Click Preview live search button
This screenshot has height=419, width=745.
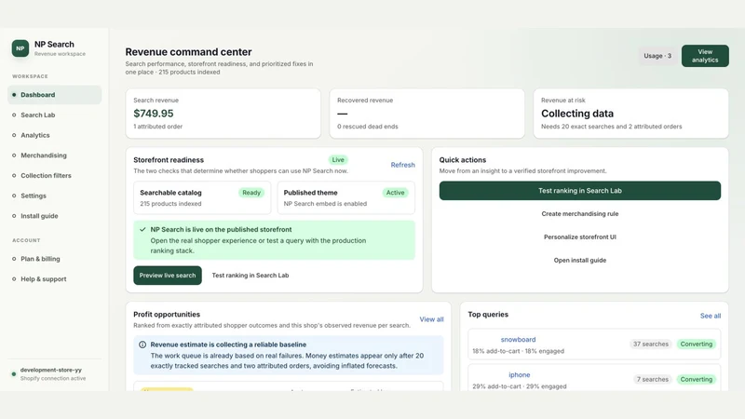point(168,276)
